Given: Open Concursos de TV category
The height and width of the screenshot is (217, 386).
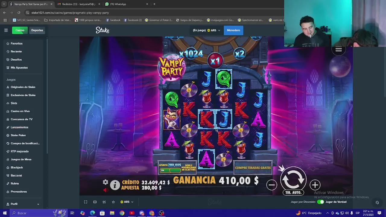Looking at the screenshot, I should (x=22, y=119).
